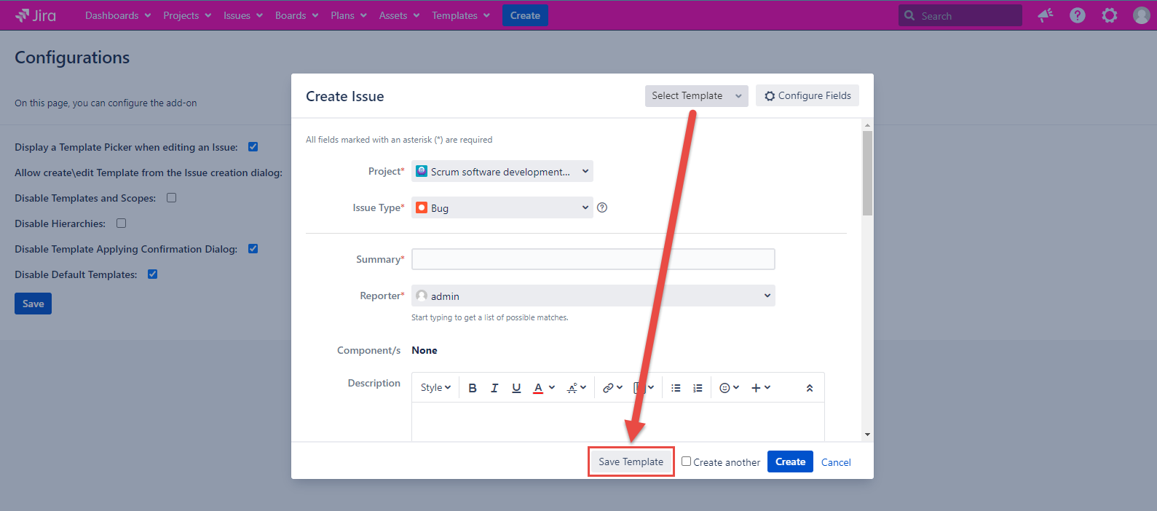The image size is (1157, 511).
Task: Apply italic formatting in description toolbar
Action: pyautogui.click(x=494, y=388)
